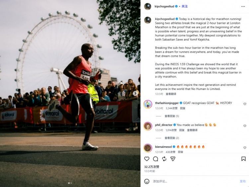Open the thefashionjogger profile avatar
This screenshot has width=249, height=187.
tap(148, 104)
